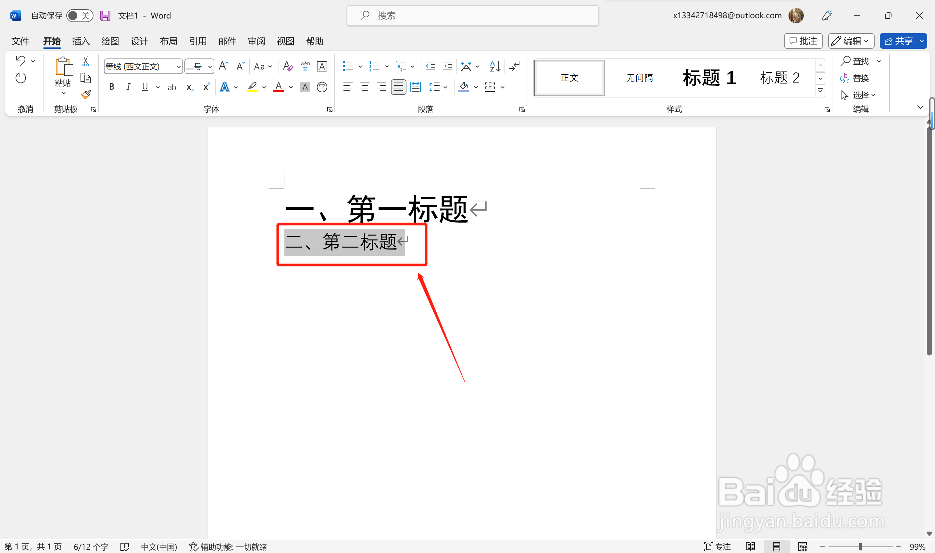Click the Paste clipboard icon
The width and height of the screenshot is (935, 553).
click(x=63, y=67)
